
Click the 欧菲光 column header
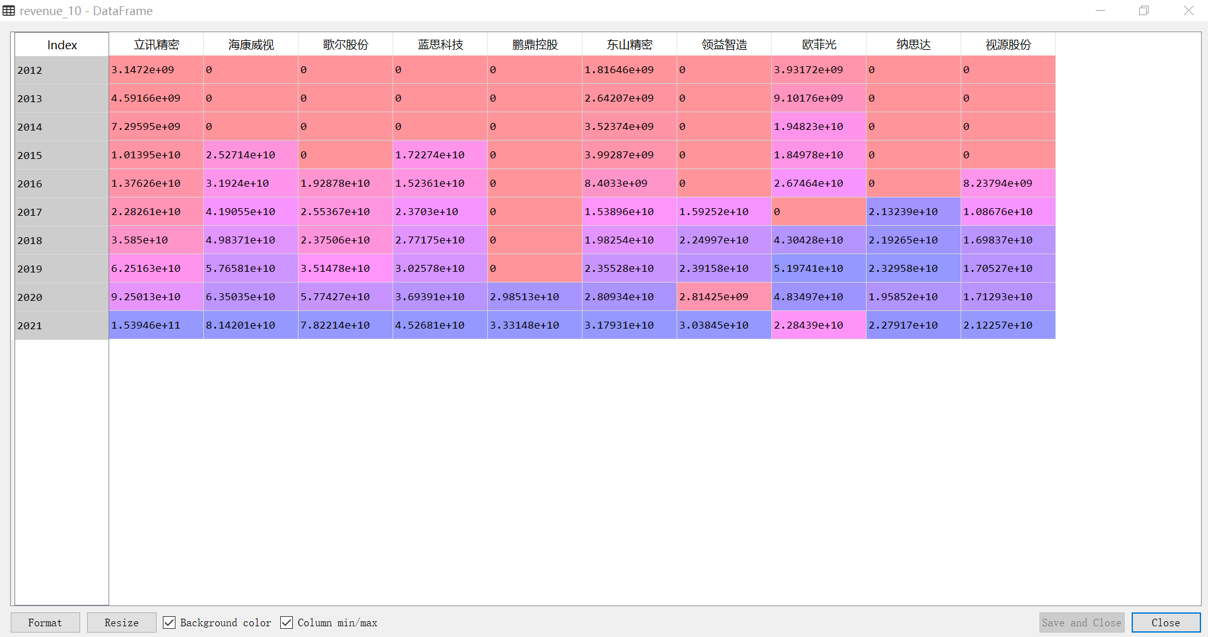point(819,45)
